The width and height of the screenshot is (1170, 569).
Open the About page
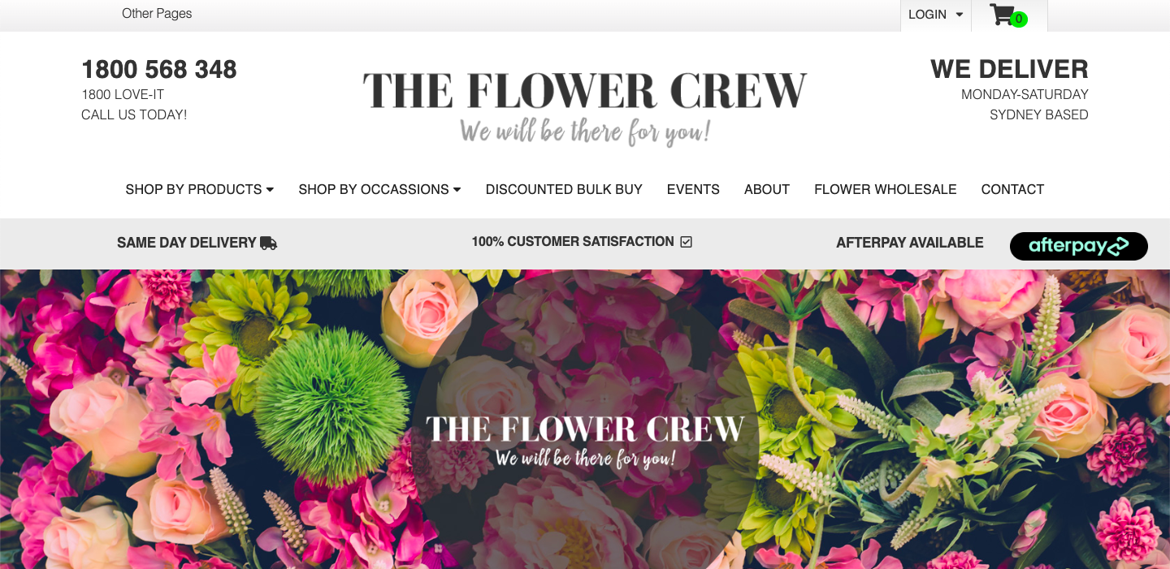[767, 189]
